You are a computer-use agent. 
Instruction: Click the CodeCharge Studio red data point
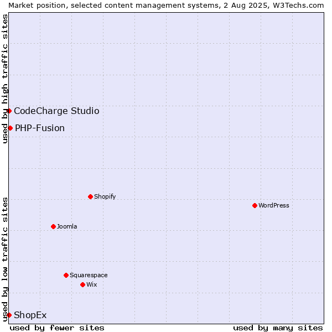9,111
